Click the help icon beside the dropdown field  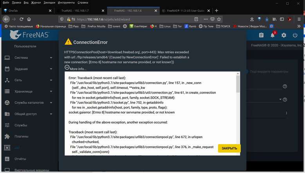coord(285,99)
